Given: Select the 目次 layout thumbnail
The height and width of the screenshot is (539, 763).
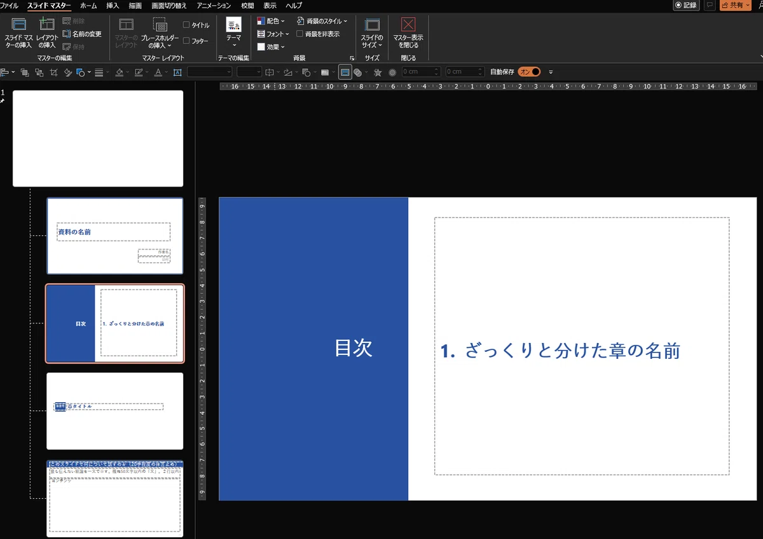Looking at the screenshot, I should tap(114, 323).
